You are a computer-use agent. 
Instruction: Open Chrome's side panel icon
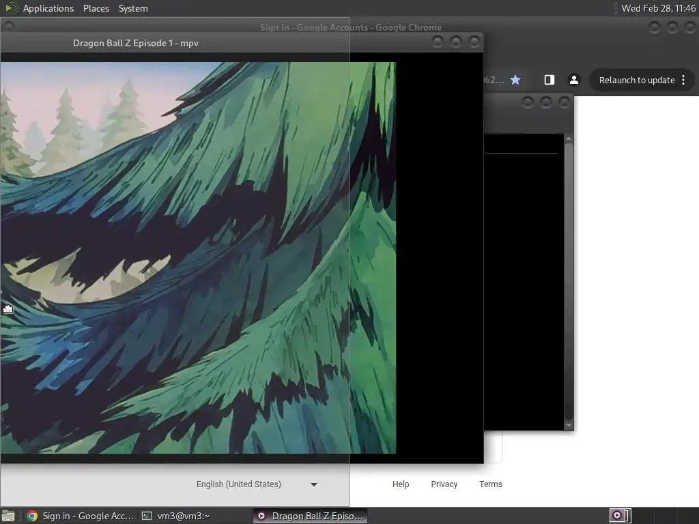click(x=550, y=80)
